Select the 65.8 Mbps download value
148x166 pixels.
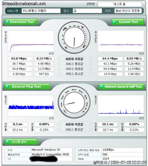click(x=20, y=59)
